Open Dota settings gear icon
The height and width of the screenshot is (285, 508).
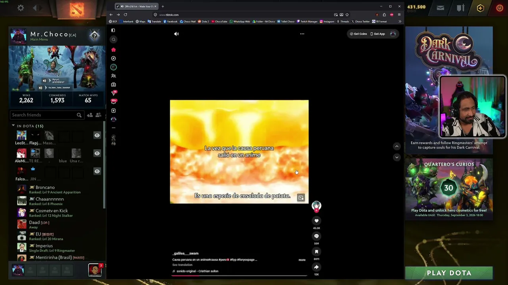click(x=21, y=8)
